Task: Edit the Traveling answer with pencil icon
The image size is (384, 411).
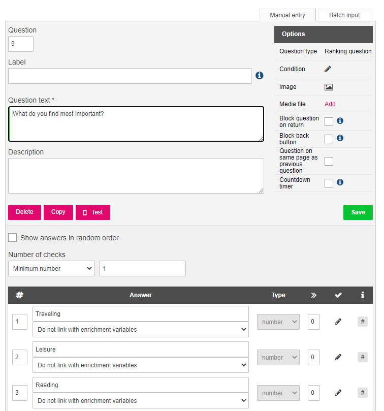Action: 338,322
